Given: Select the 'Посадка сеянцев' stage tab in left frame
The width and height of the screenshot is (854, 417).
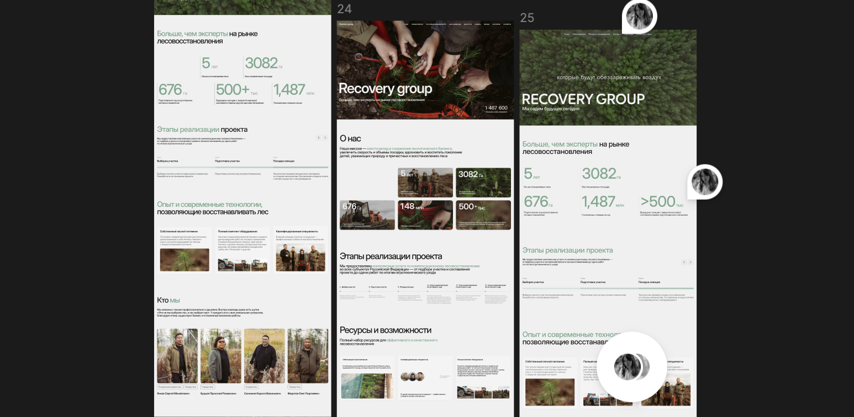Looking at the screenshot, I should coord(284,161).
